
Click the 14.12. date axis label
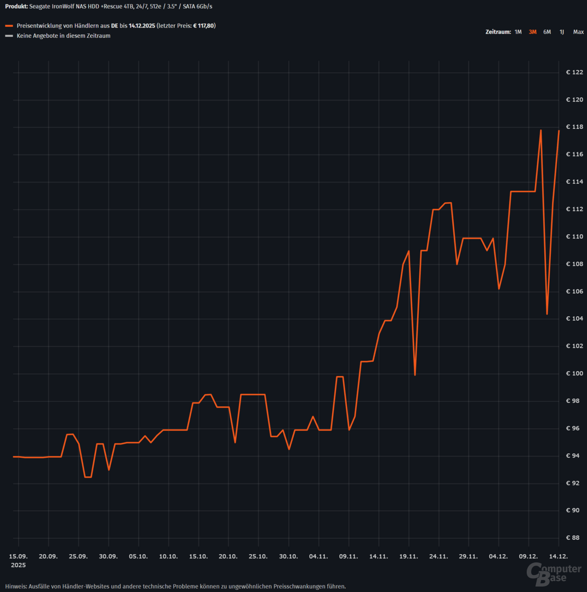(x=558, y=556)
